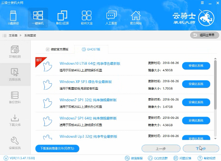Click the ghost icon for Windows10 LTSB

coord(47,66)
